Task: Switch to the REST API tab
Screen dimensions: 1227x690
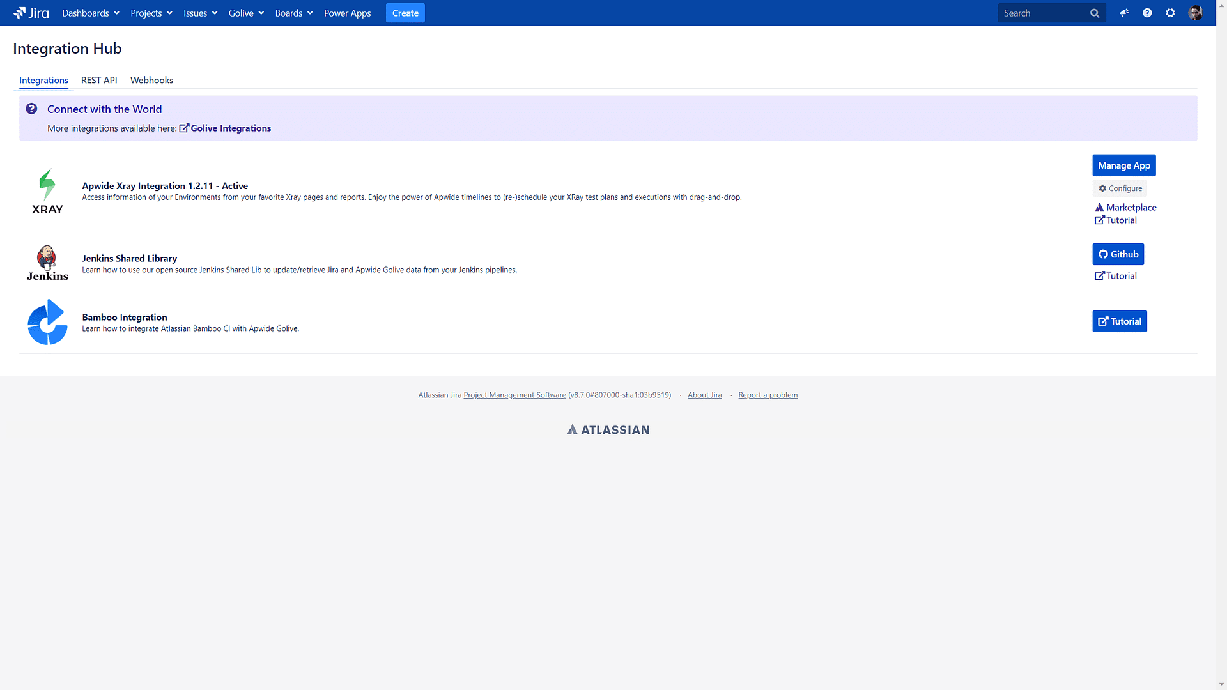Action: [98, 80]
